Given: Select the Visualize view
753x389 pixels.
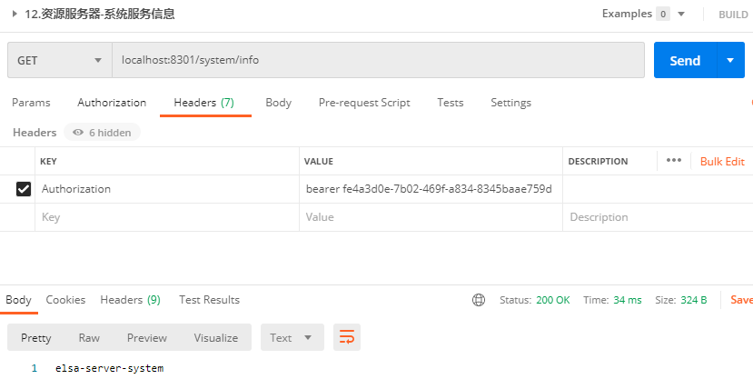Looking at the screenshot, I should pos(216,338).
